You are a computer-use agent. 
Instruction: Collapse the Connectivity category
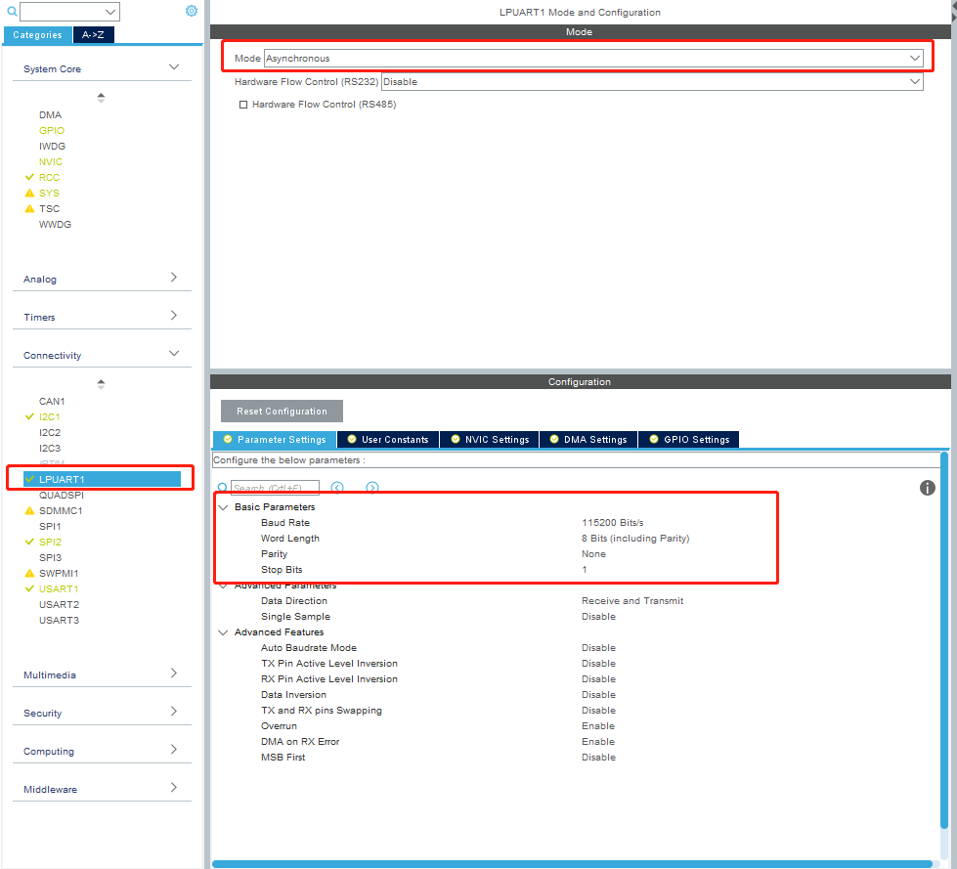pyautogui.click(x=174, y=353)
